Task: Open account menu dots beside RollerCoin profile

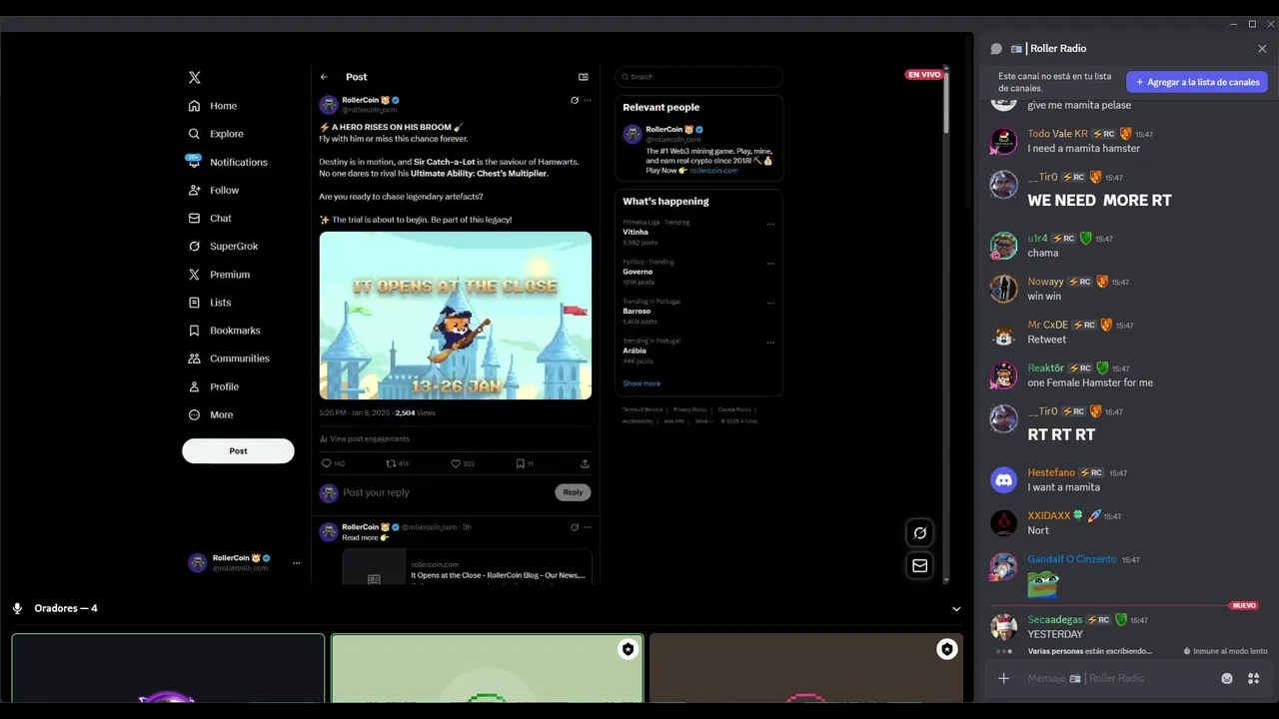Action: click(296, 563)
